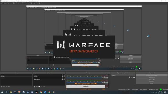Click Выход button
The width and height of the screenshot is (168, 94).
point(152,83)
